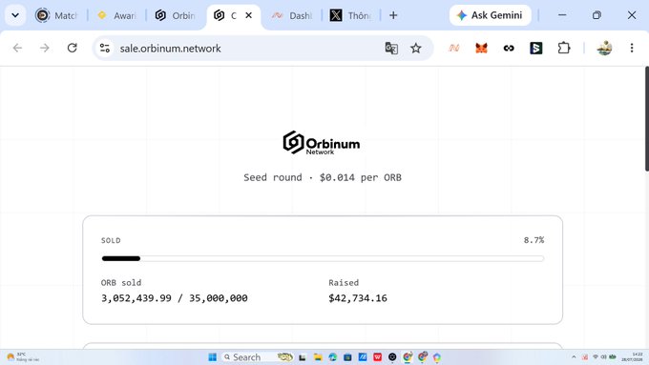Viewport: 649px width, 365px height.
Task: Open the Windows Start menu
Action: [212, 357]
